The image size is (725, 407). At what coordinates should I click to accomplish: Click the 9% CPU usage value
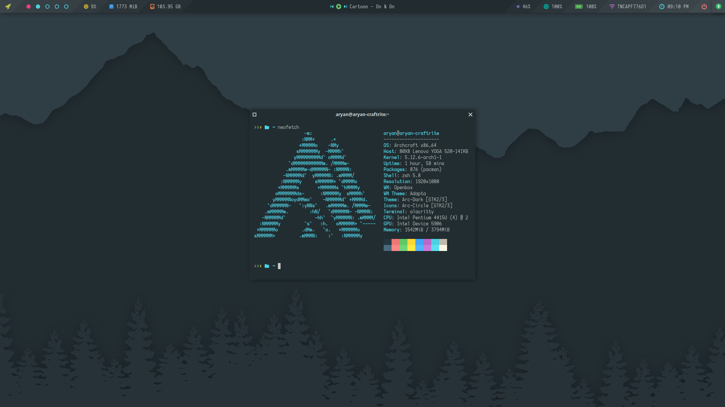(x=94, y=6)
